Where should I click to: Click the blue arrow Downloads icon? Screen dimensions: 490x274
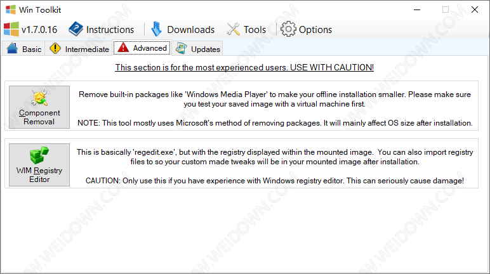click(x=157, y=29)
